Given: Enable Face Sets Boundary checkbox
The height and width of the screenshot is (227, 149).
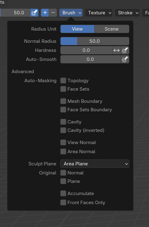Looking at the screenshot, I should pyautogui.click(x=63, y=109).
